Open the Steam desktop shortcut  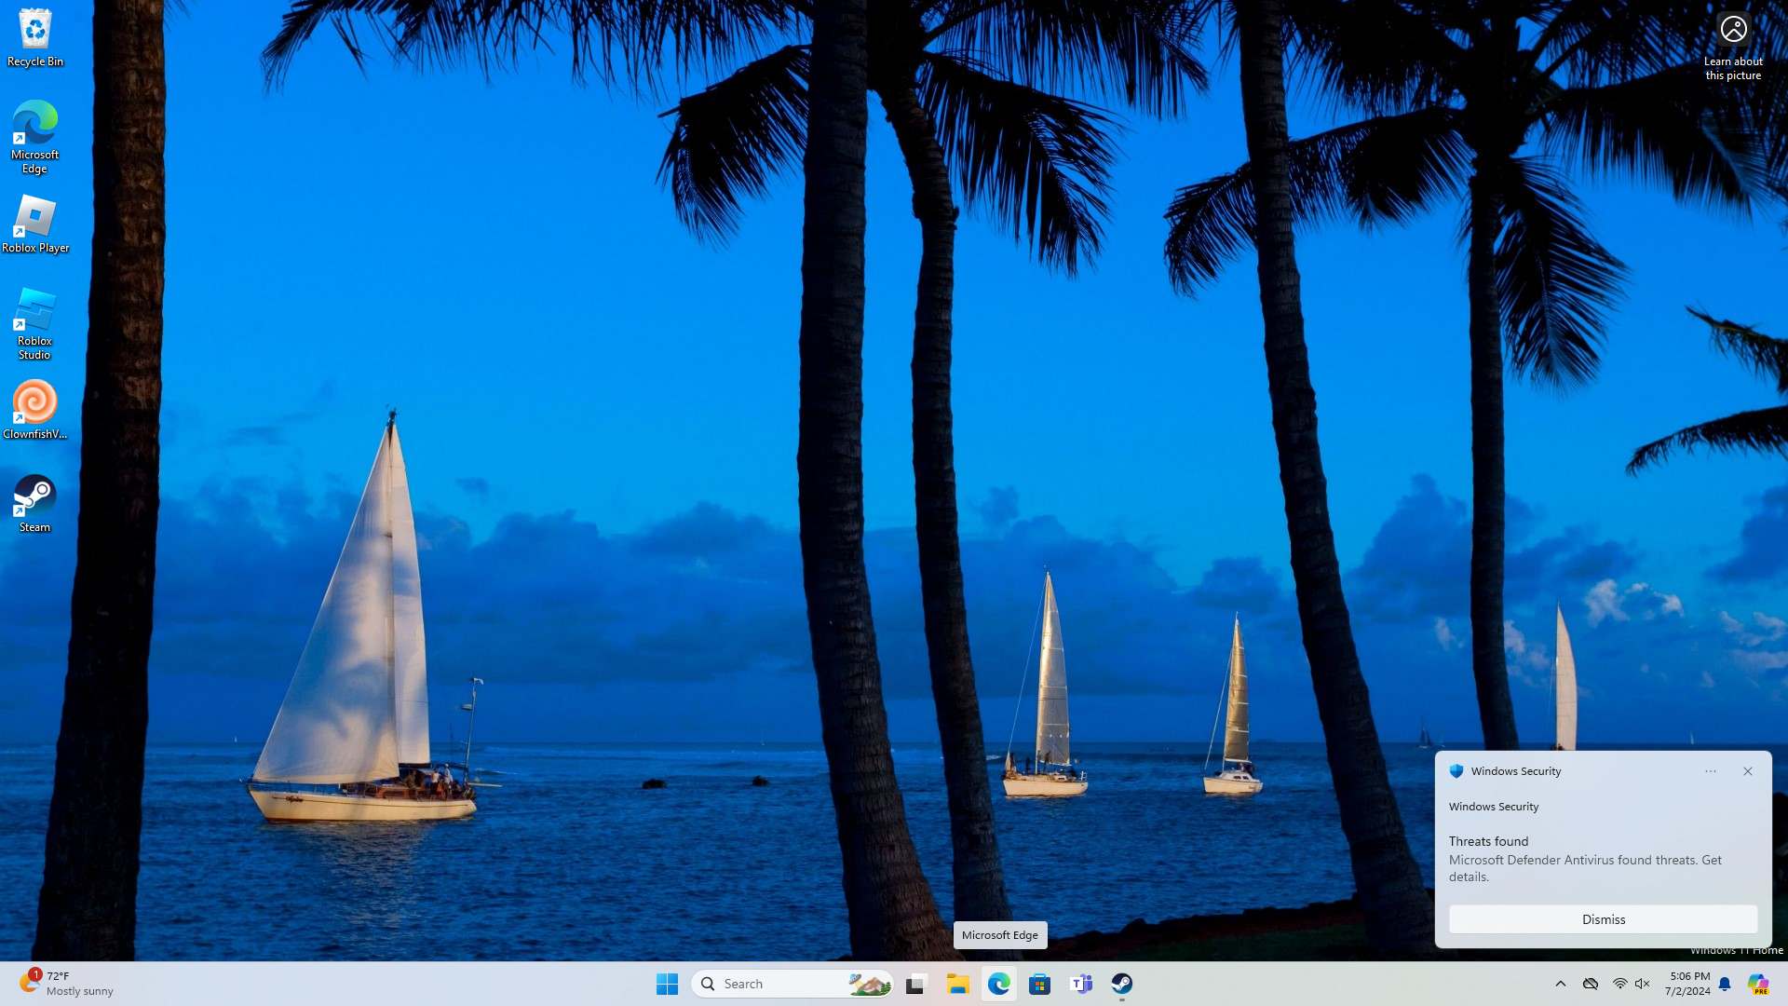point(34,502)
